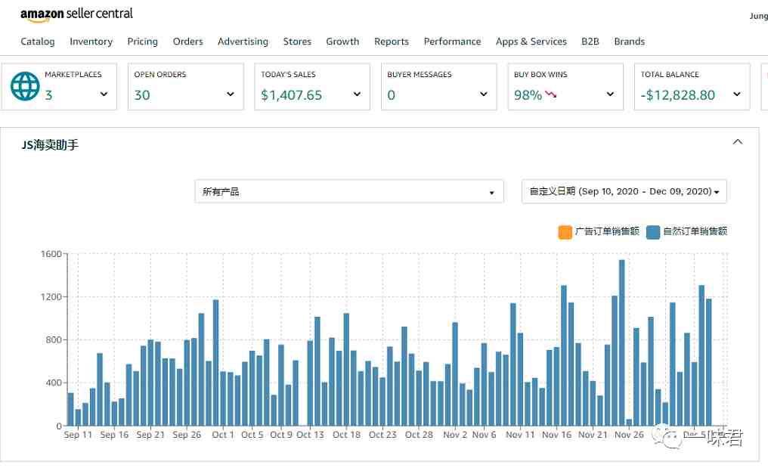Expand the Open Orders card chevron
Viewport: 768px width, 471px height.
tap(231, 94)
